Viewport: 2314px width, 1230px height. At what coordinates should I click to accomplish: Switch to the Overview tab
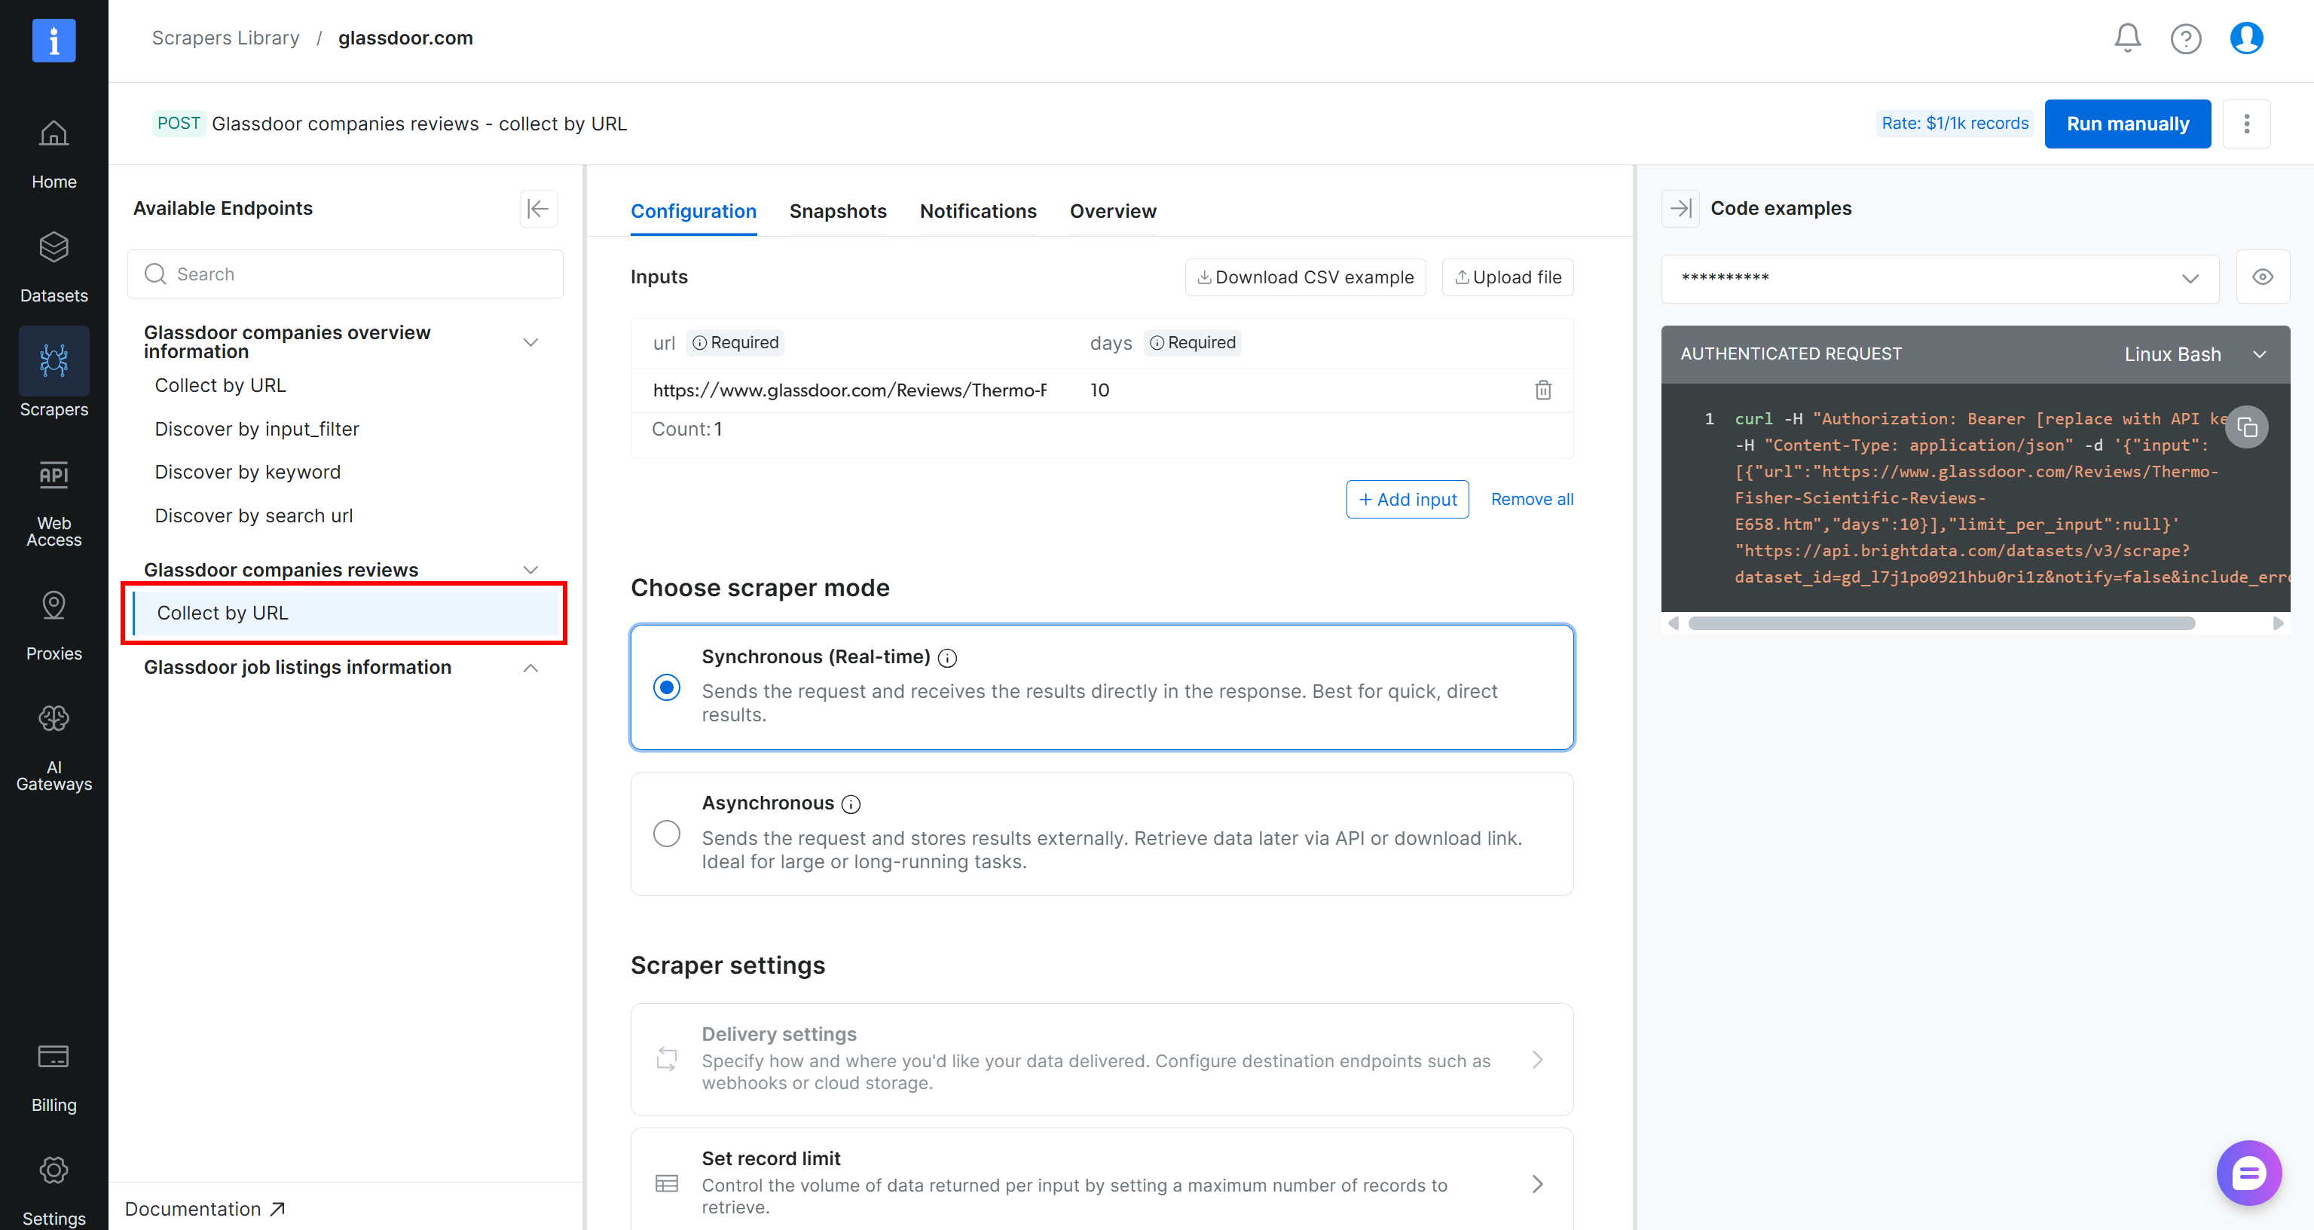[x=1112, y=211]
